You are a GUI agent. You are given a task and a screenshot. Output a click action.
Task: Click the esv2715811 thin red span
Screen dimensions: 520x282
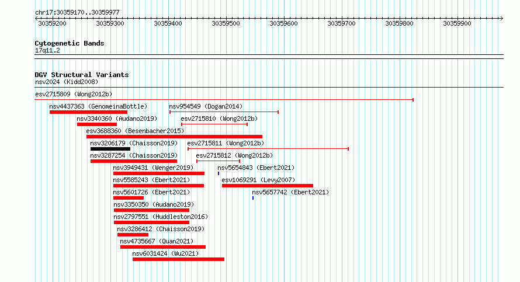click(268, 149)
